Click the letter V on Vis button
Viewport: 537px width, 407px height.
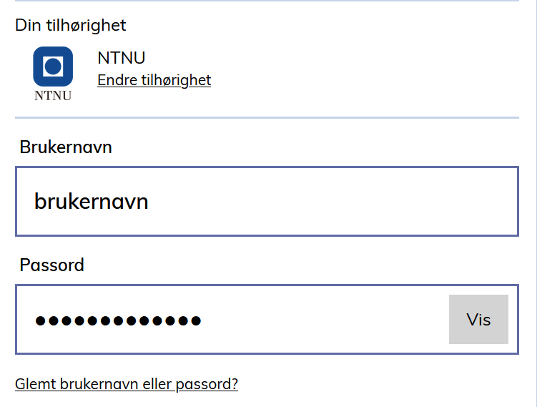tap(472, 319)
